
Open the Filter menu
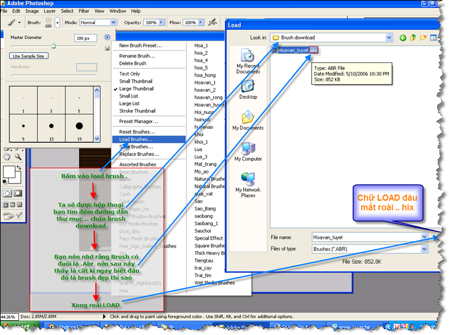coord(84,11)
